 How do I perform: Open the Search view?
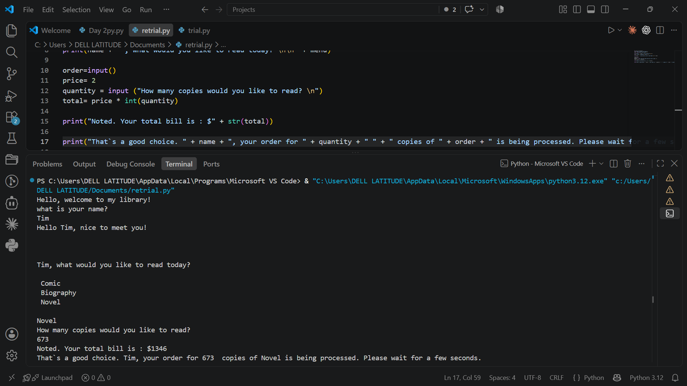coord(11,52)
